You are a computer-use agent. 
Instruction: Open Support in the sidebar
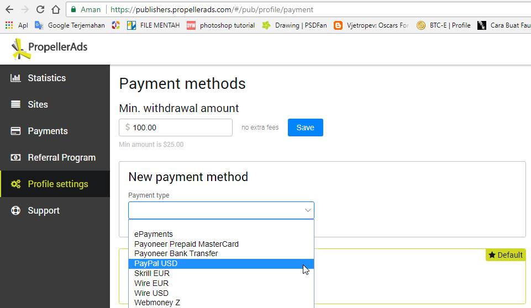[55, 210]
